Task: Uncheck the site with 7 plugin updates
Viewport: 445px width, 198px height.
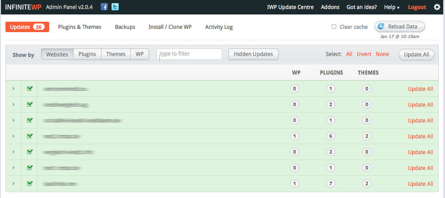Action: 29,184
